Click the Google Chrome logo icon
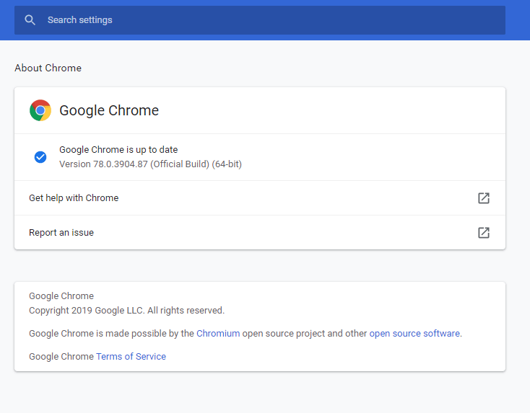530x413 pixels. coord(40,110)
